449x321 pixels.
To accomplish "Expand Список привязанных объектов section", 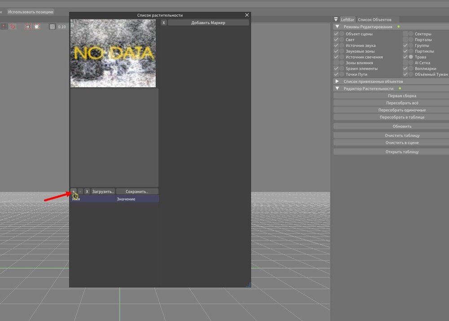I will (337, 82).
